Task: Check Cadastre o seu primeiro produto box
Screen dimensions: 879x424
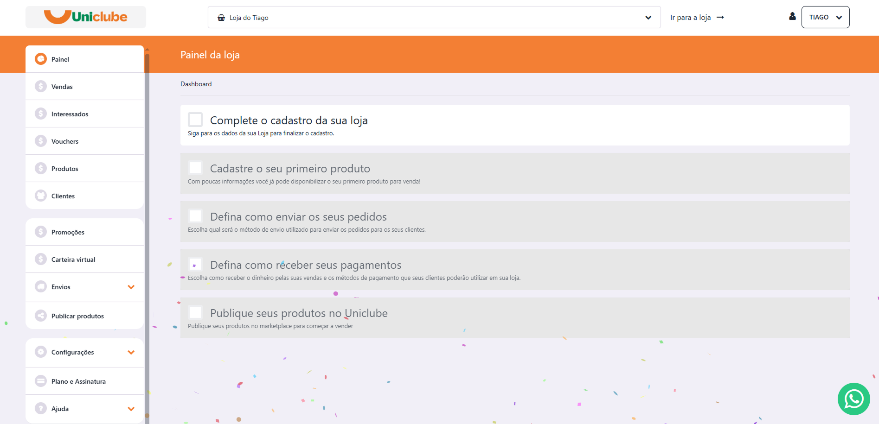Action: tap(195, 168)
